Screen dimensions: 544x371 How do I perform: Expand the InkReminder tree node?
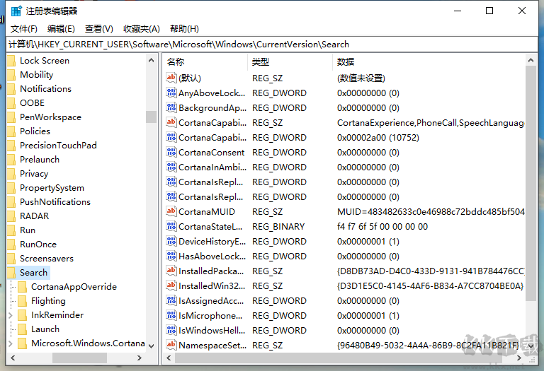click(11, 315)
